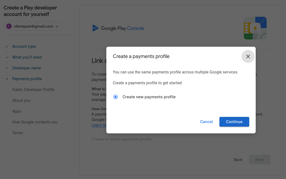Image resolution: width=286 pixels, height=179 pixels.
Task: Click the checkmark icon beside Account type
Action: coord(7,46)
